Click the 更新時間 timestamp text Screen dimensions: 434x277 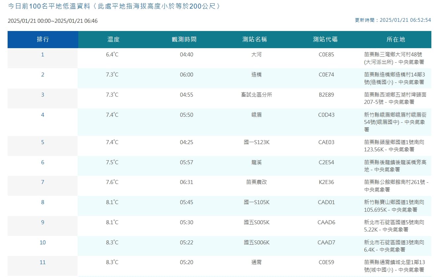pyautogui.click(x=393, y=20)
